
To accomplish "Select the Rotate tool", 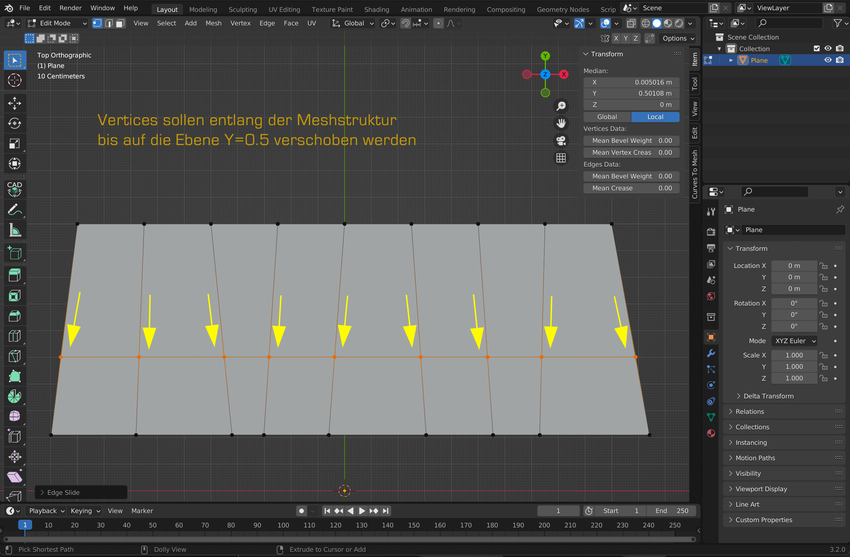I will (14, 124).
